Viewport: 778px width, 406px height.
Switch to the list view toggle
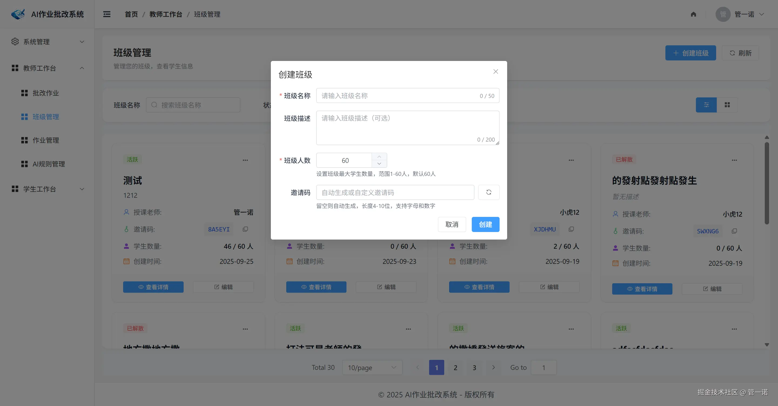[706, 105]
